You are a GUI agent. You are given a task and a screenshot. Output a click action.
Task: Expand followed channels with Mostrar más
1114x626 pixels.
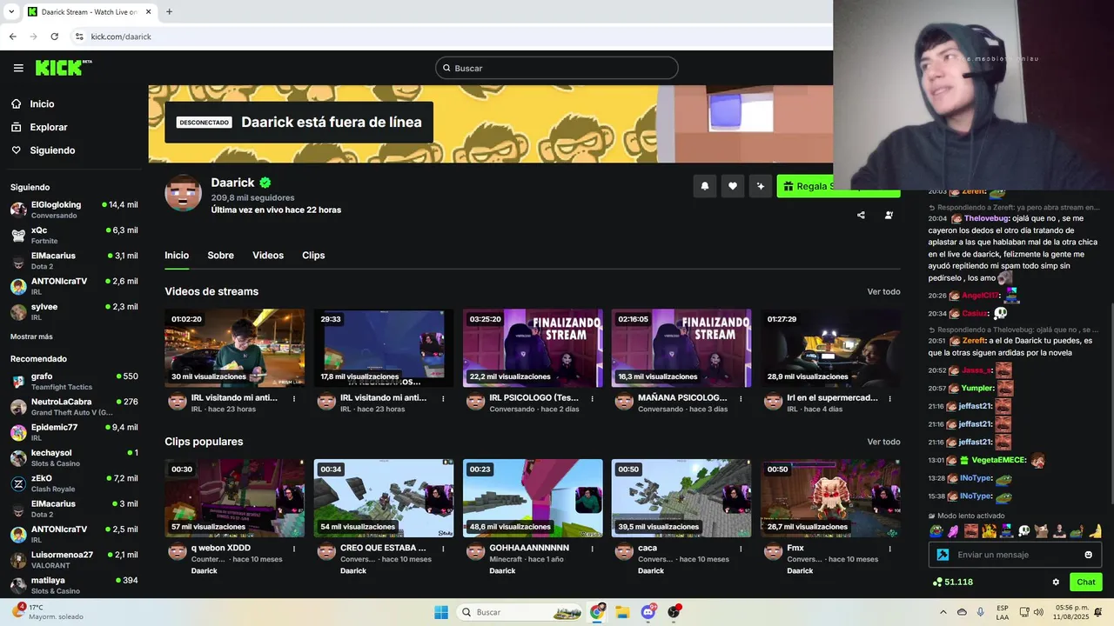[x=31, y=336]
